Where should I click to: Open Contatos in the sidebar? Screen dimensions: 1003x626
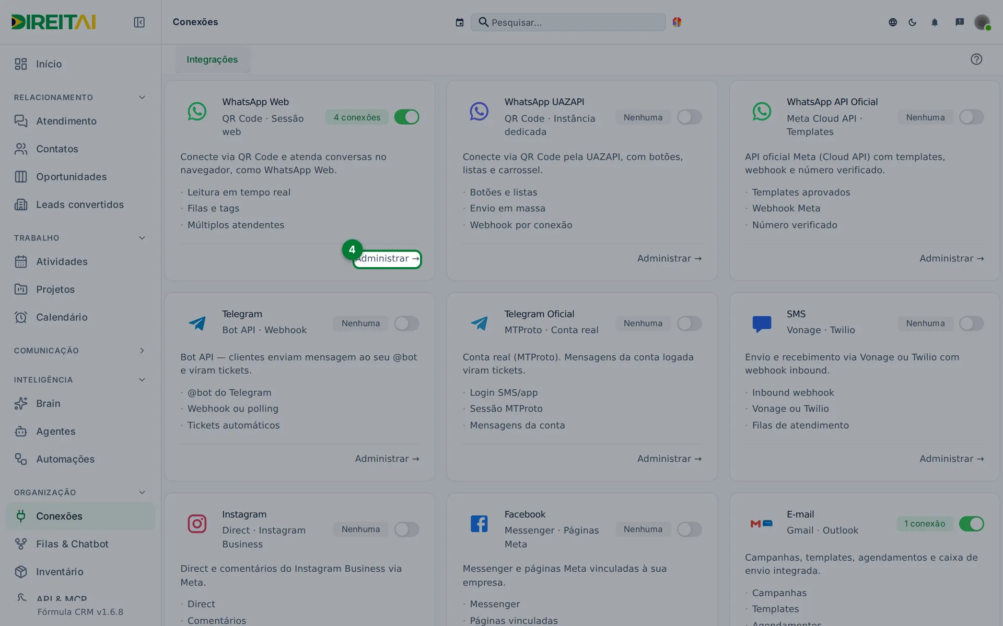(80, 149)
